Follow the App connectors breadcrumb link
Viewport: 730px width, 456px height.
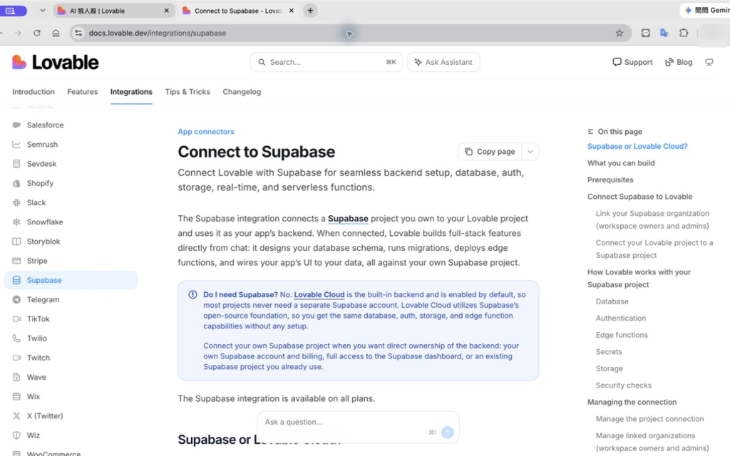pos(206,132)
